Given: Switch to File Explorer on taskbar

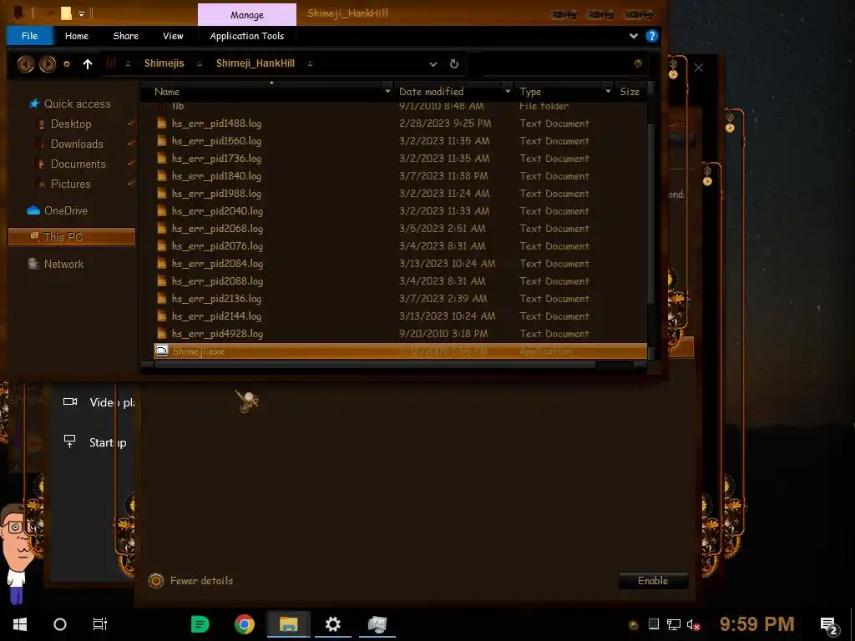Looking at the screenshot, I should (288, 624).
